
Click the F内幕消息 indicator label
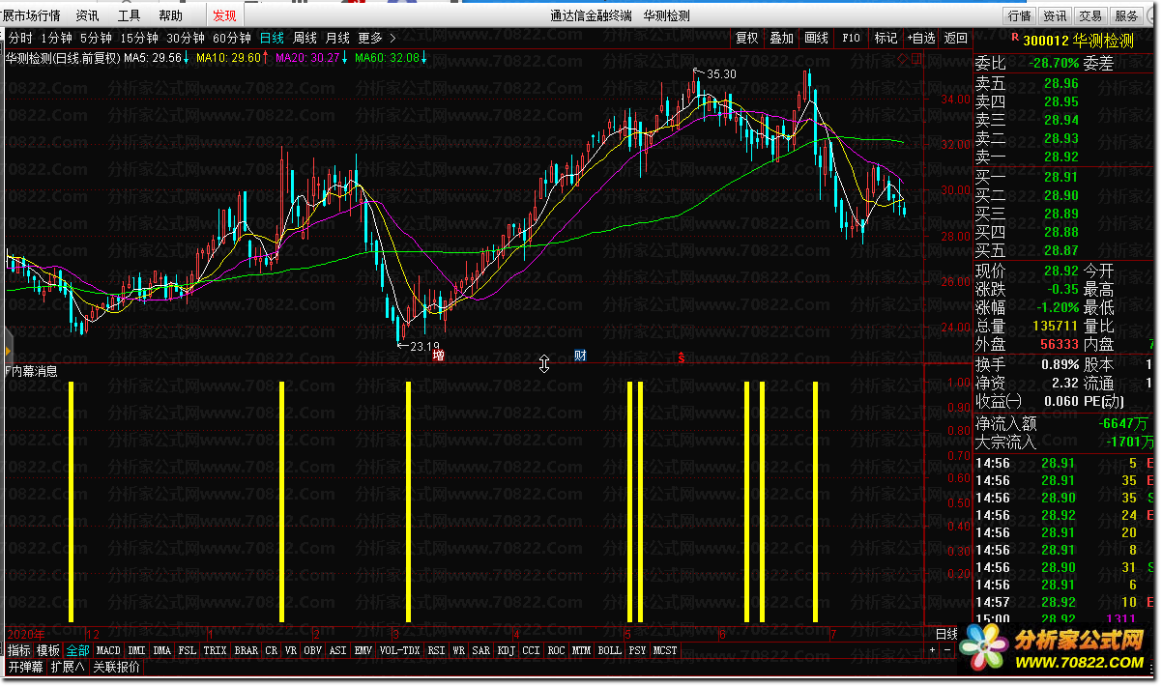pos(31,370)
